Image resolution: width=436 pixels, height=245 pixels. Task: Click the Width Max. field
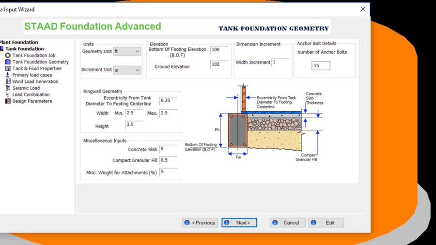point(168,113)
